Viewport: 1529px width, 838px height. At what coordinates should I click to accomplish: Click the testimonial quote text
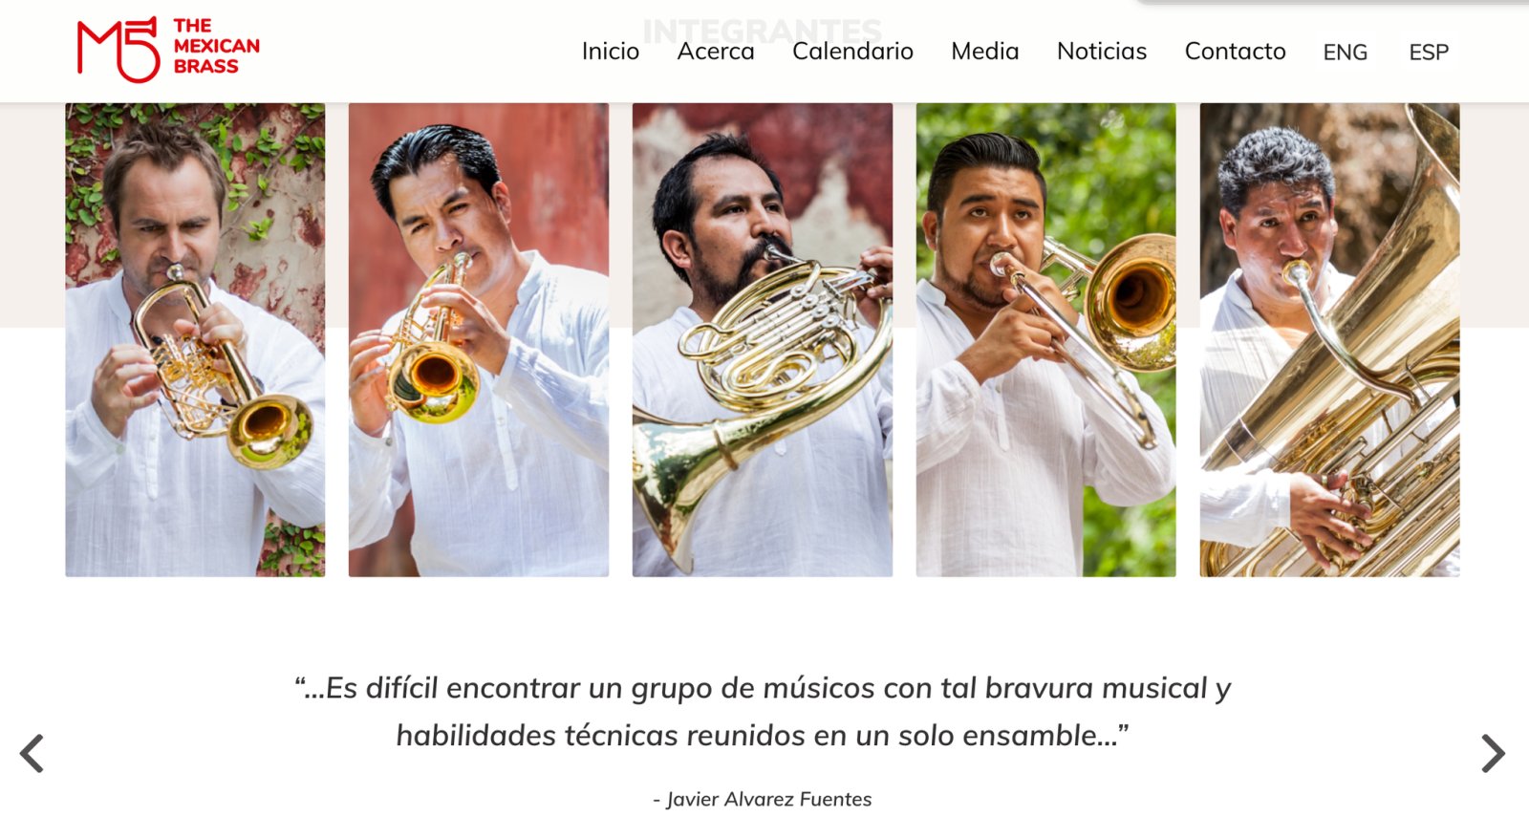point(763,712)
